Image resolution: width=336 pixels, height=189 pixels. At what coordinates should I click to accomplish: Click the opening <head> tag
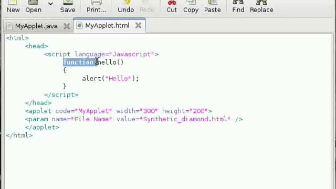[36, 46]
